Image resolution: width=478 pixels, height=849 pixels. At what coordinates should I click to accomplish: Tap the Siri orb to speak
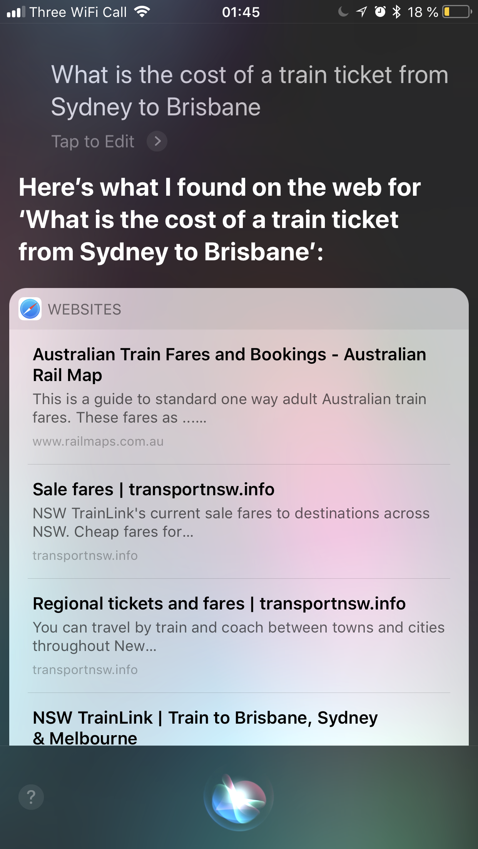tap(239, 798)
